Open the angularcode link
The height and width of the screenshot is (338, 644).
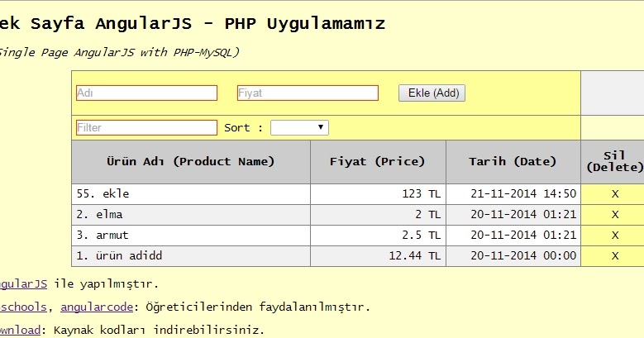(97, 307)
